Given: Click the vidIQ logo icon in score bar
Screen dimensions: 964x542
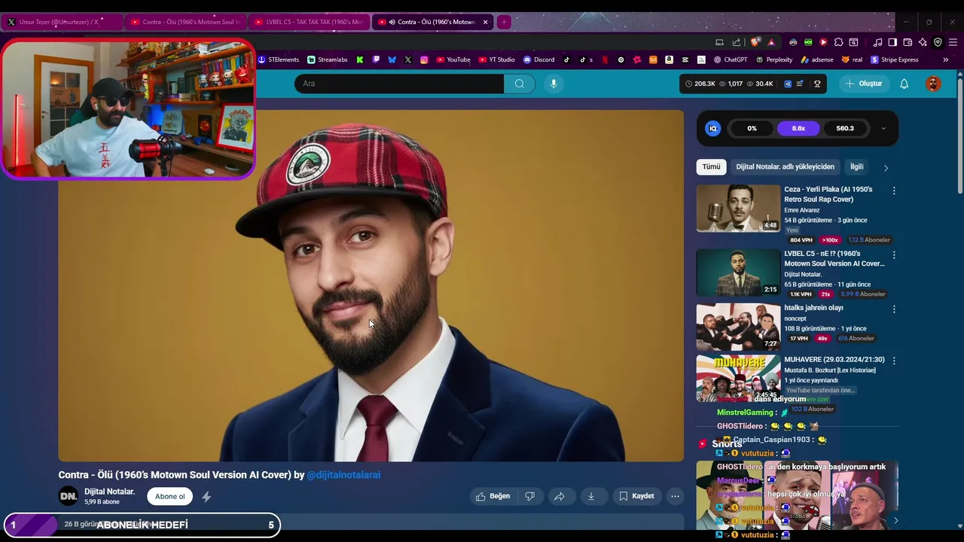Looking at the screenshot, I should pyautogui.click(x=712, y=129).
